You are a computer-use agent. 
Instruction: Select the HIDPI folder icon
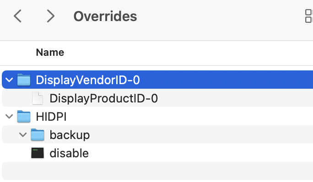(x=24, y=116)
